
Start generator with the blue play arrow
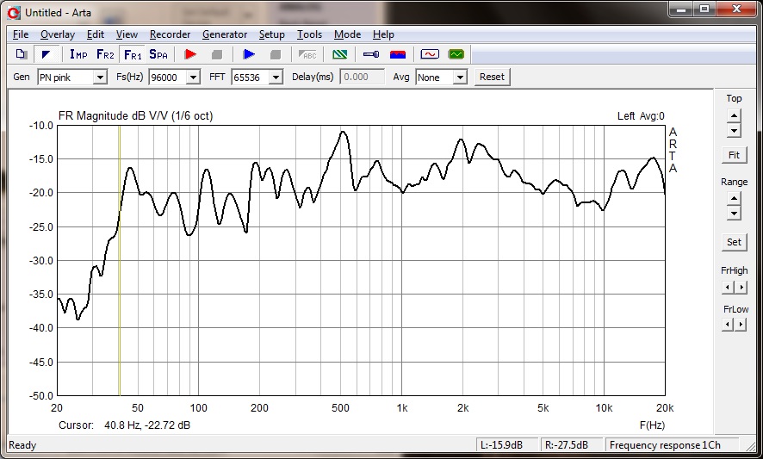tap(249, 54)
